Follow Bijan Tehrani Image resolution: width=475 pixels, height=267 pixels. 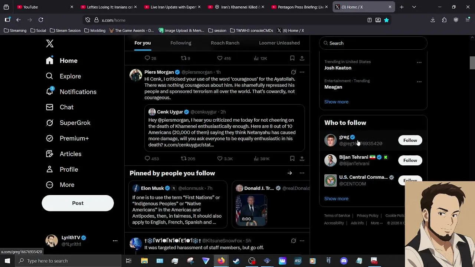[410, 160]
